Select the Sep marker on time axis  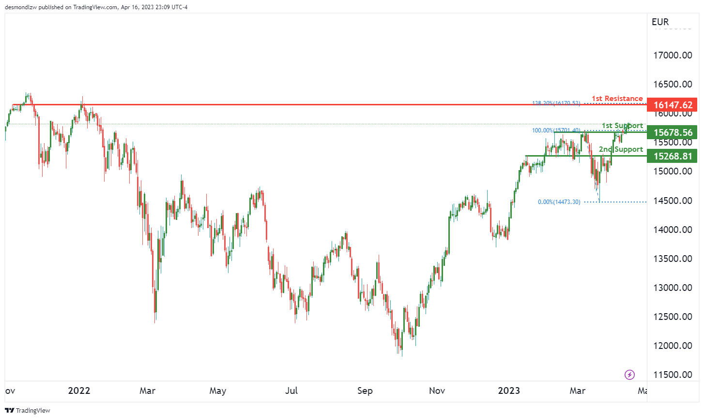point(365,390)
